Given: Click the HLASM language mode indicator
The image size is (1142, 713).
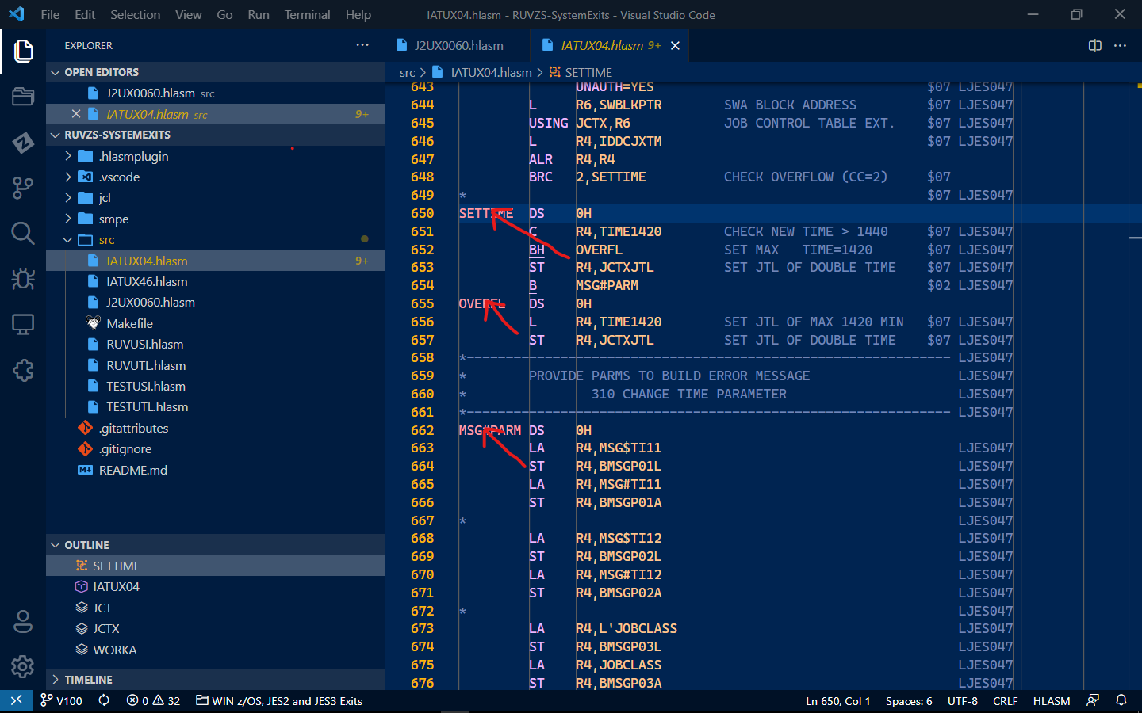Looking at the screenshot, I should pyautogui.click(x=1052, y=700).
